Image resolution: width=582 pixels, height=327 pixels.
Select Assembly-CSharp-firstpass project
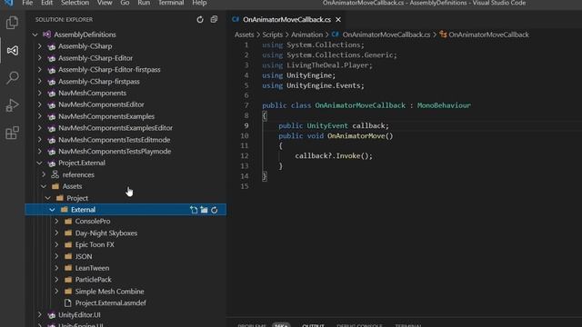pyautogui.click(x=99, y=82)
